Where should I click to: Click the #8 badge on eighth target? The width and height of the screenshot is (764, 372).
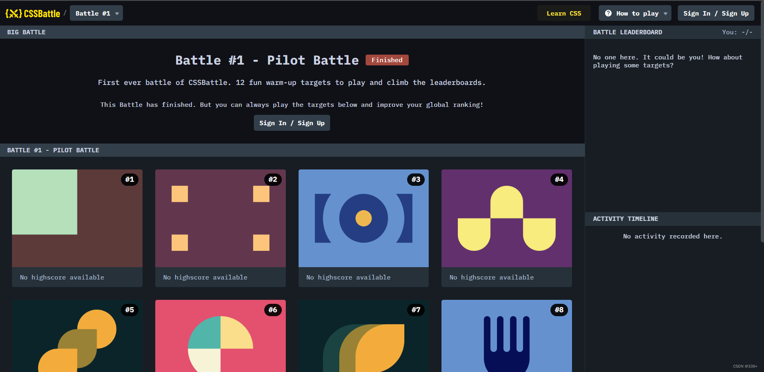tap(559, 310)
